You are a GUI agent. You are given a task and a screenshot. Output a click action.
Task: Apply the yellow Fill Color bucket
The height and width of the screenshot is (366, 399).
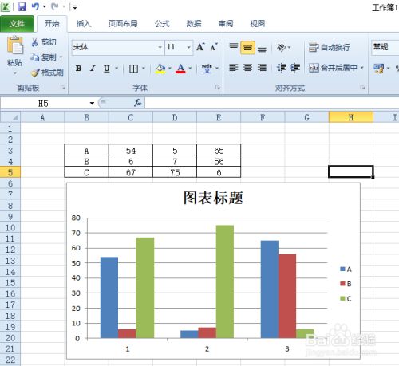pos(160,69)
